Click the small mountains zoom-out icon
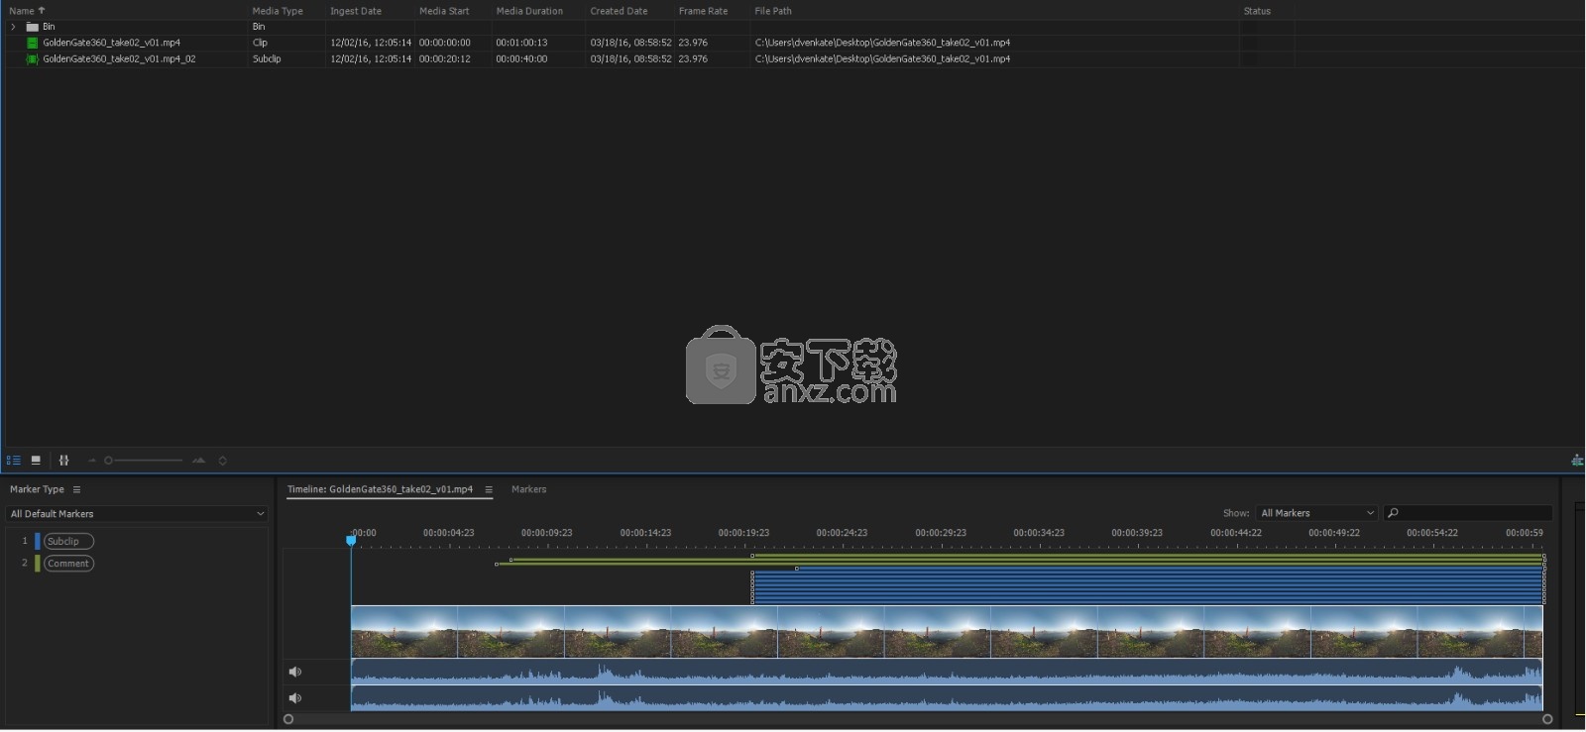 (92, 460)
